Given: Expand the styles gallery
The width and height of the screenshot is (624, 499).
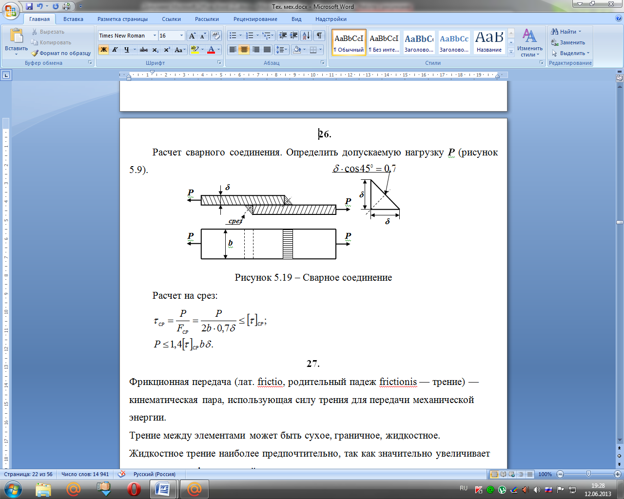Looking at the screenshot, I should tap(511, 53).
